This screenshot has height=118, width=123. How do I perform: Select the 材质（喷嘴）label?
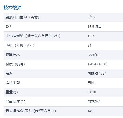tap(15, 64)
